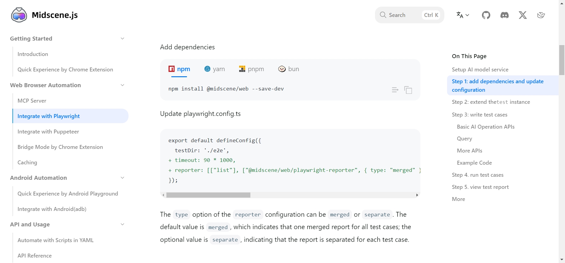Jump to the More APIs section

pyautogui.click(x=470, y=151)
